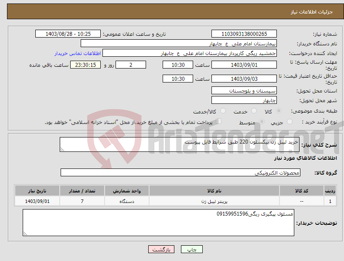Select the خدمت radio button
The height and width of the screenshot is (261, 344).
(x=254, y=111)
